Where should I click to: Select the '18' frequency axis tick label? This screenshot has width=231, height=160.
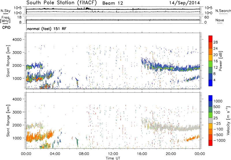click(19, 17)
